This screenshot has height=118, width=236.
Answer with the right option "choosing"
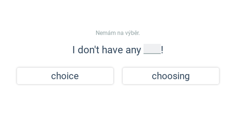171,76
